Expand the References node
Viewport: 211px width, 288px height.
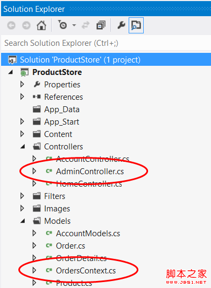(22, 97)
